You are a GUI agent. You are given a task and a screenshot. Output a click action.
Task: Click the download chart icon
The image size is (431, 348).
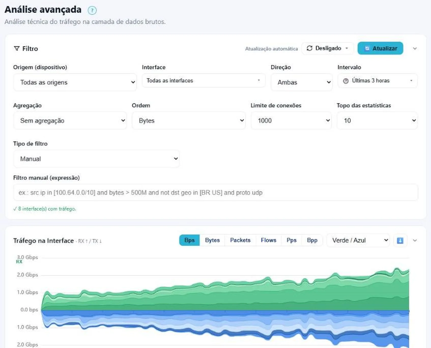[x=400, y=240]
